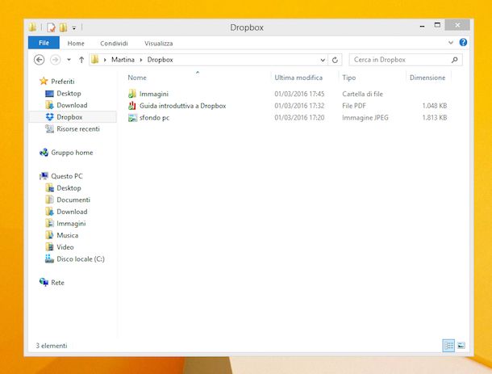This screenshot has height=374, width=492.
Task: Expand the ribbon with the chevron
Action: coord(451,43)
